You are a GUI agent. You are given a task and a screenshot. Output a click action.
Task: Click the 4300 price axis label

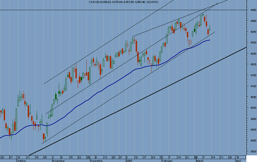(253, 43)
